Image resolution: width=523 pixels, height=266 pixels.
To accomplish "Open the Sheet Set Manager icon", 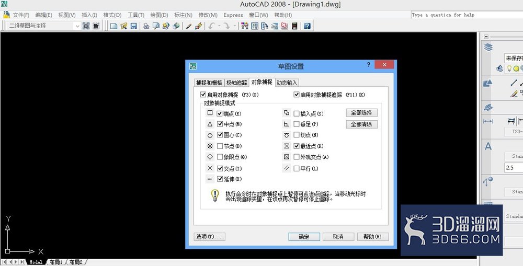I will [x=275, y=26].
